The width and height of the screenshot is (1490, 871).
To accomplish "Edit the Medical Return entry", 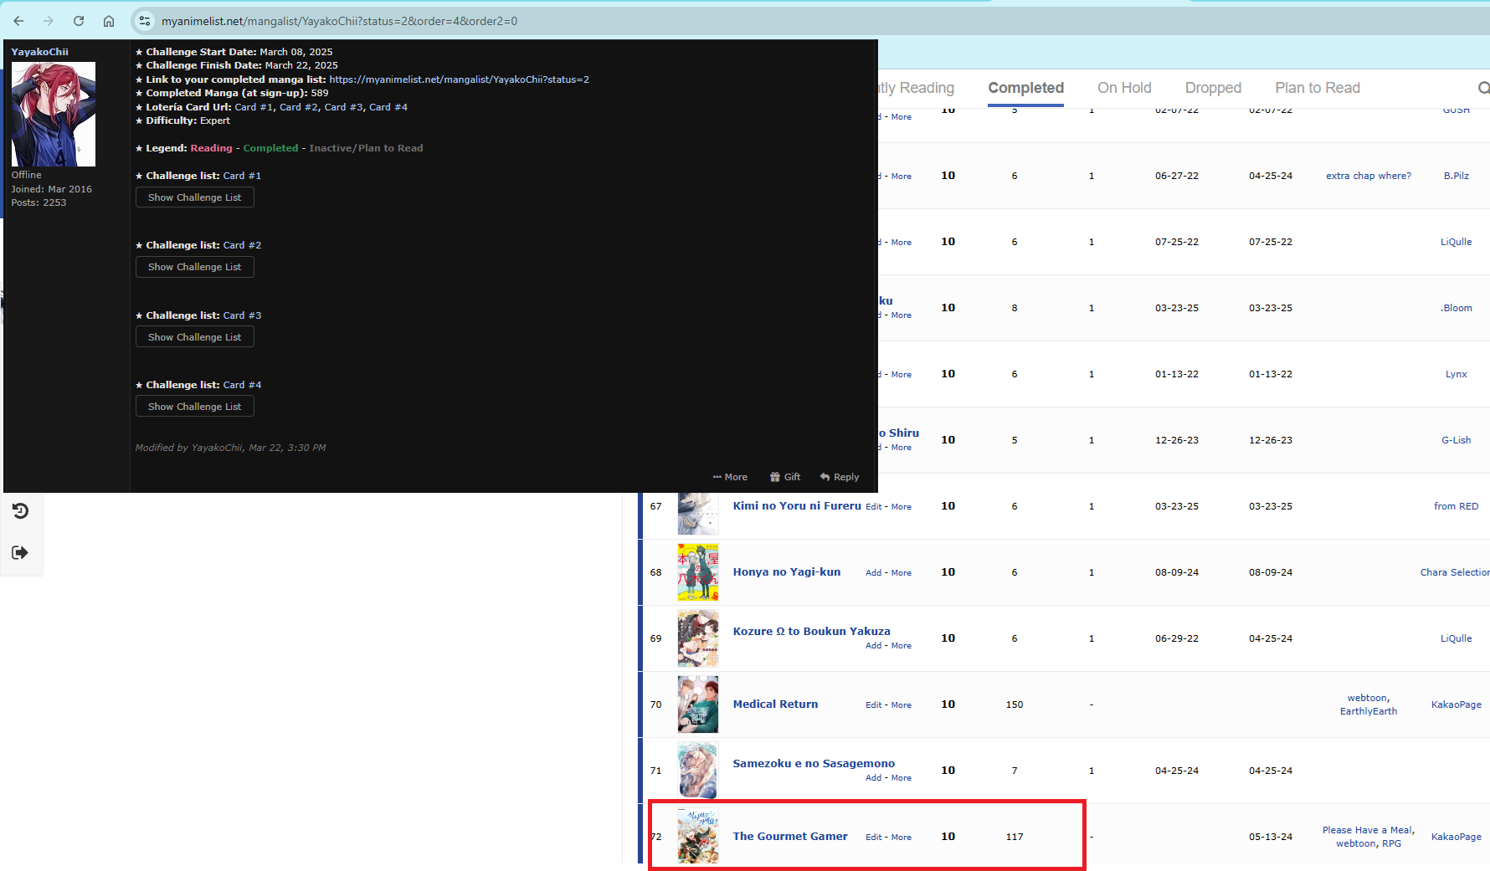I will click(x=873, y=705).
